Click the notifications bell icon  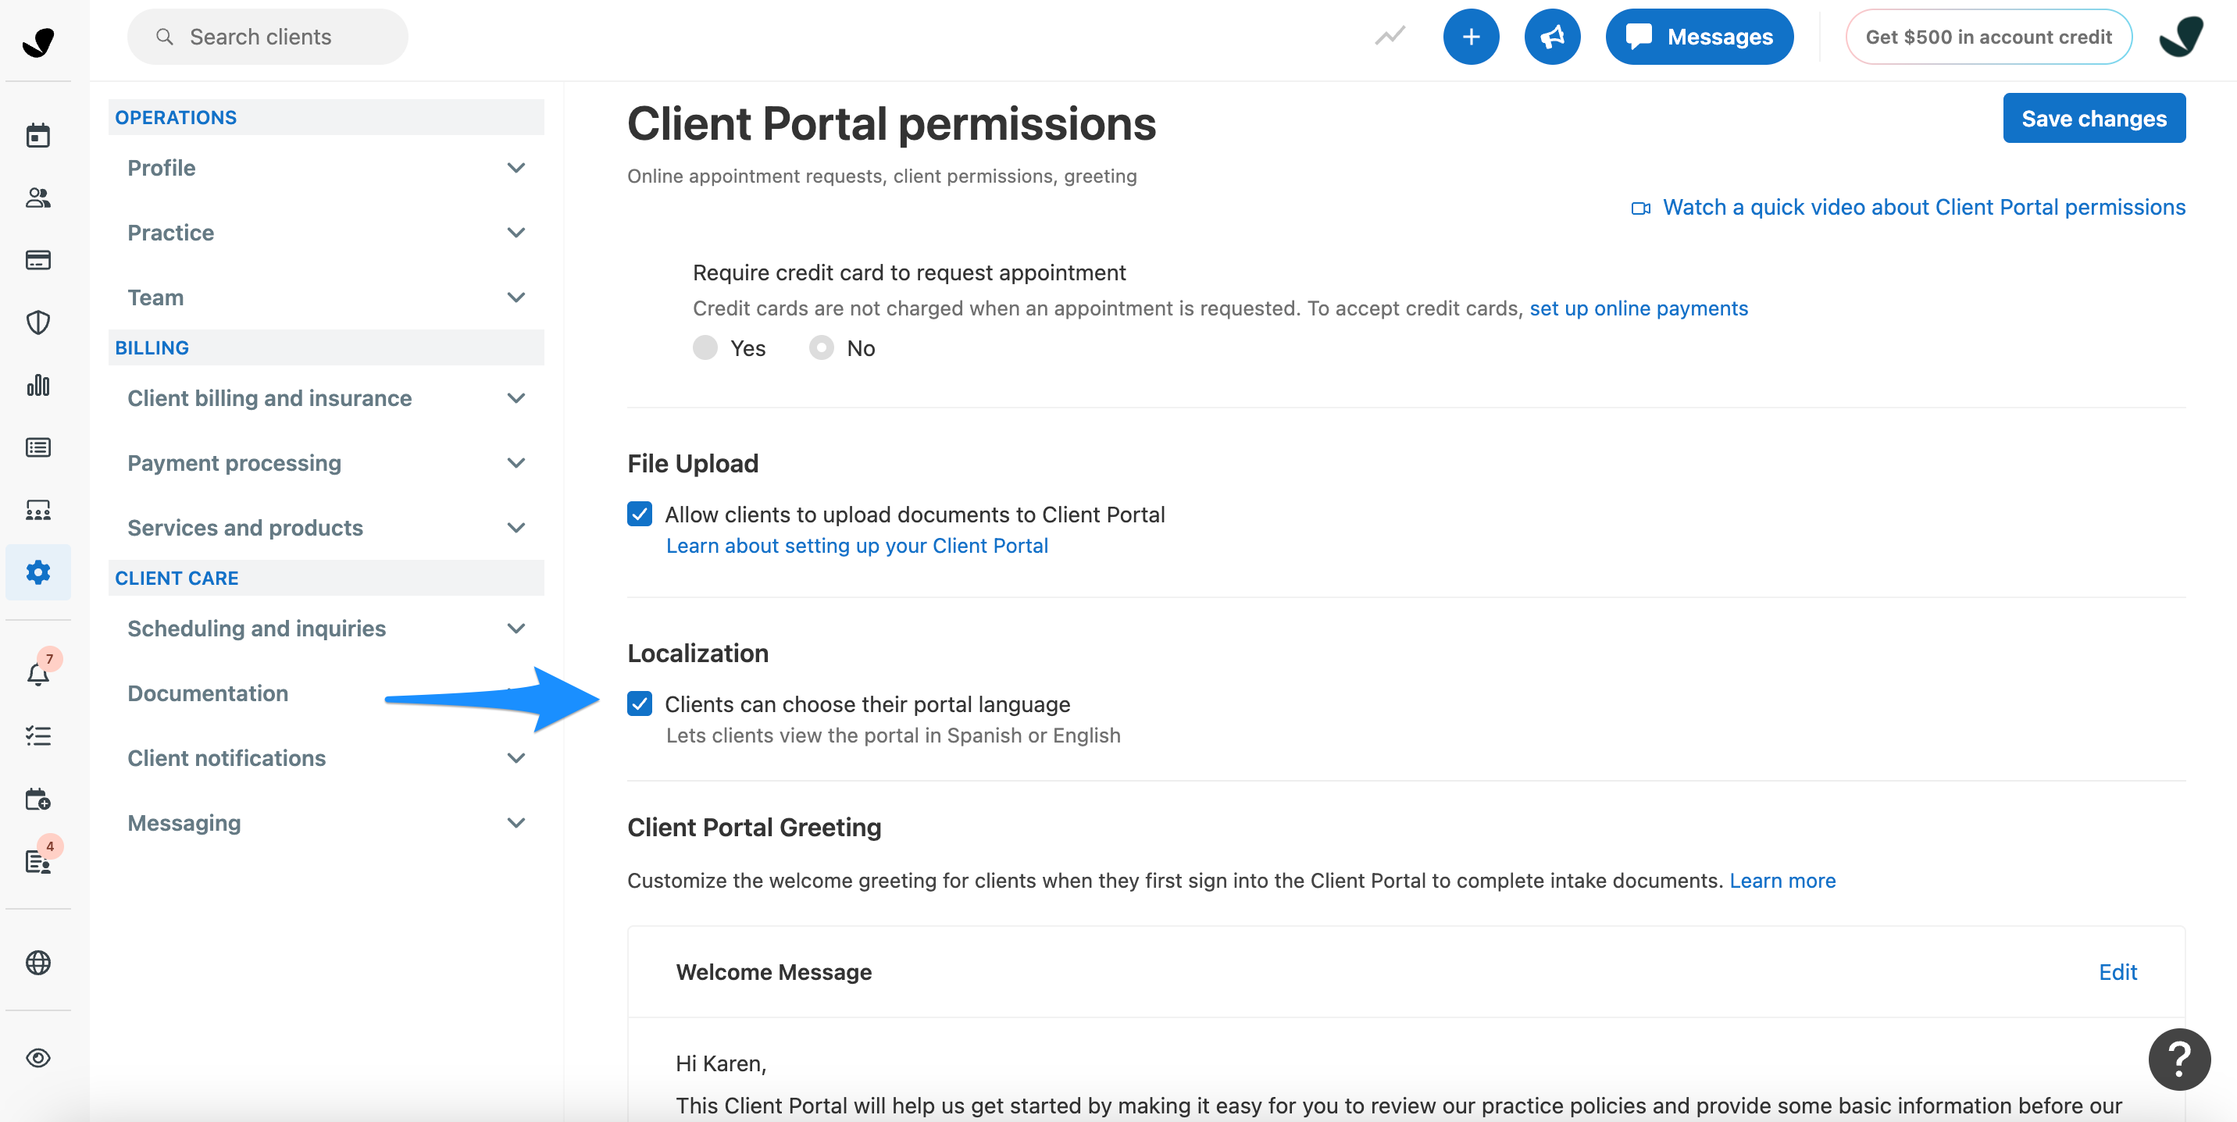coord(37,674)
